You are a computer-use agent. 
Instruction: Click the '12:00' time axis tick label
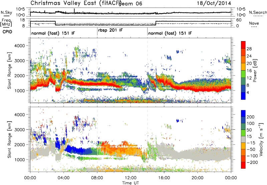tap(130, 178)
